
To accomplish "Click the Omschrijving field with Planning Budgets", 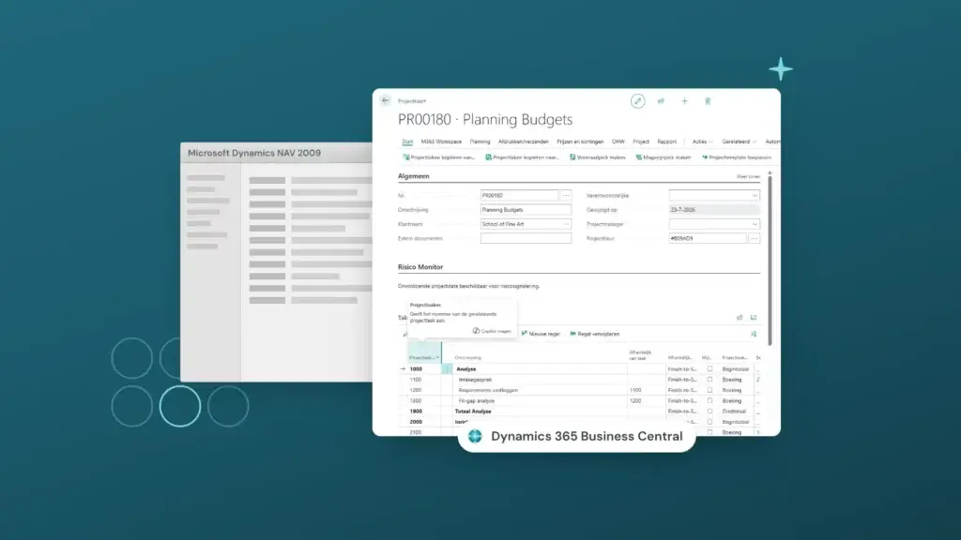I will pyautogui.click(x=526, y=209).
